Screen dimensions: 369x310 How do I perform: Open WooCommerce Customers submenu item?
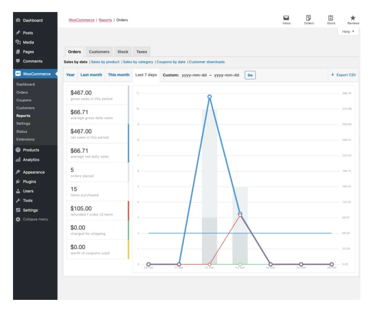point(25,108)
